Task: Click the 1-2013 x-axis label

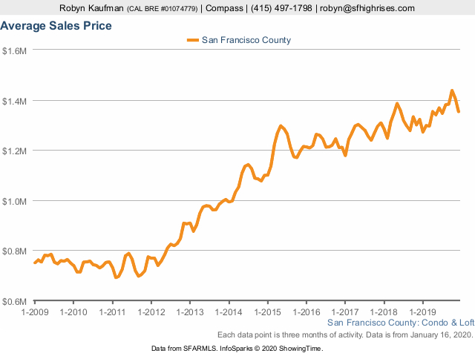Action: tap(190, 311)
